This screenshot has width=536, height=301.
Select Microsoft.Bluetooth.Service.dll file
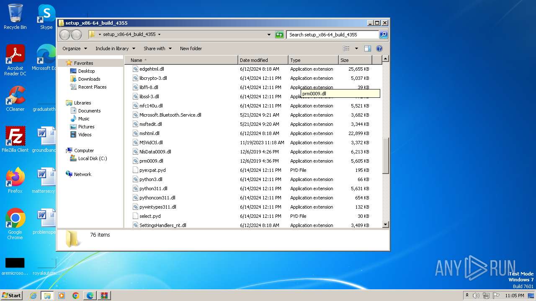click(x=170, y=115)
